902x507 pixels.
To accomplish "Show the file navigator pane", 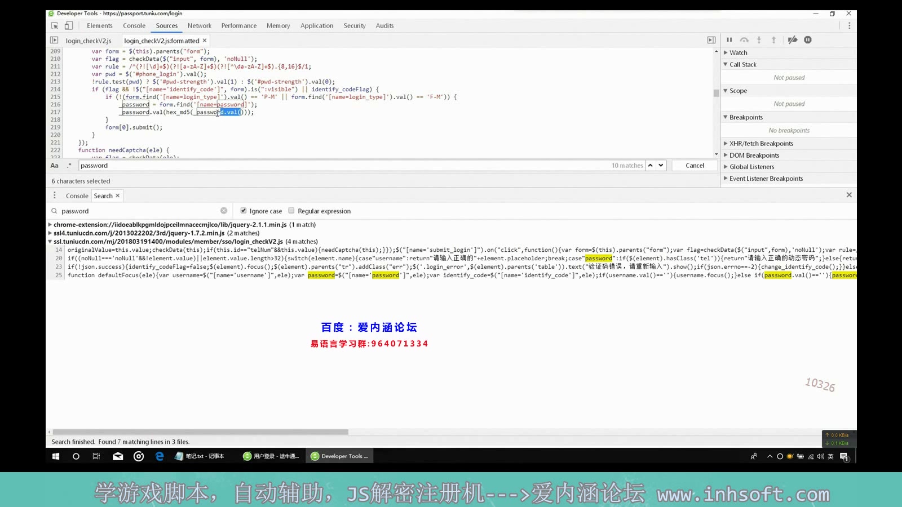I will click(54, 40).
